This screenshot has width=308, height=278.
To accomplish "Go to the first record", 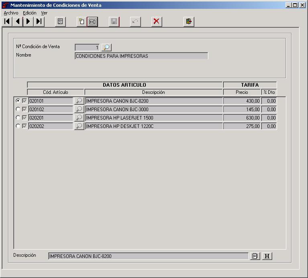I will [x=7, y=21].
